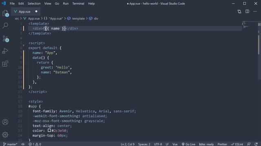Screen dimensions: 261x146
Task: Open the Source Control view
Action: [5, 39]
